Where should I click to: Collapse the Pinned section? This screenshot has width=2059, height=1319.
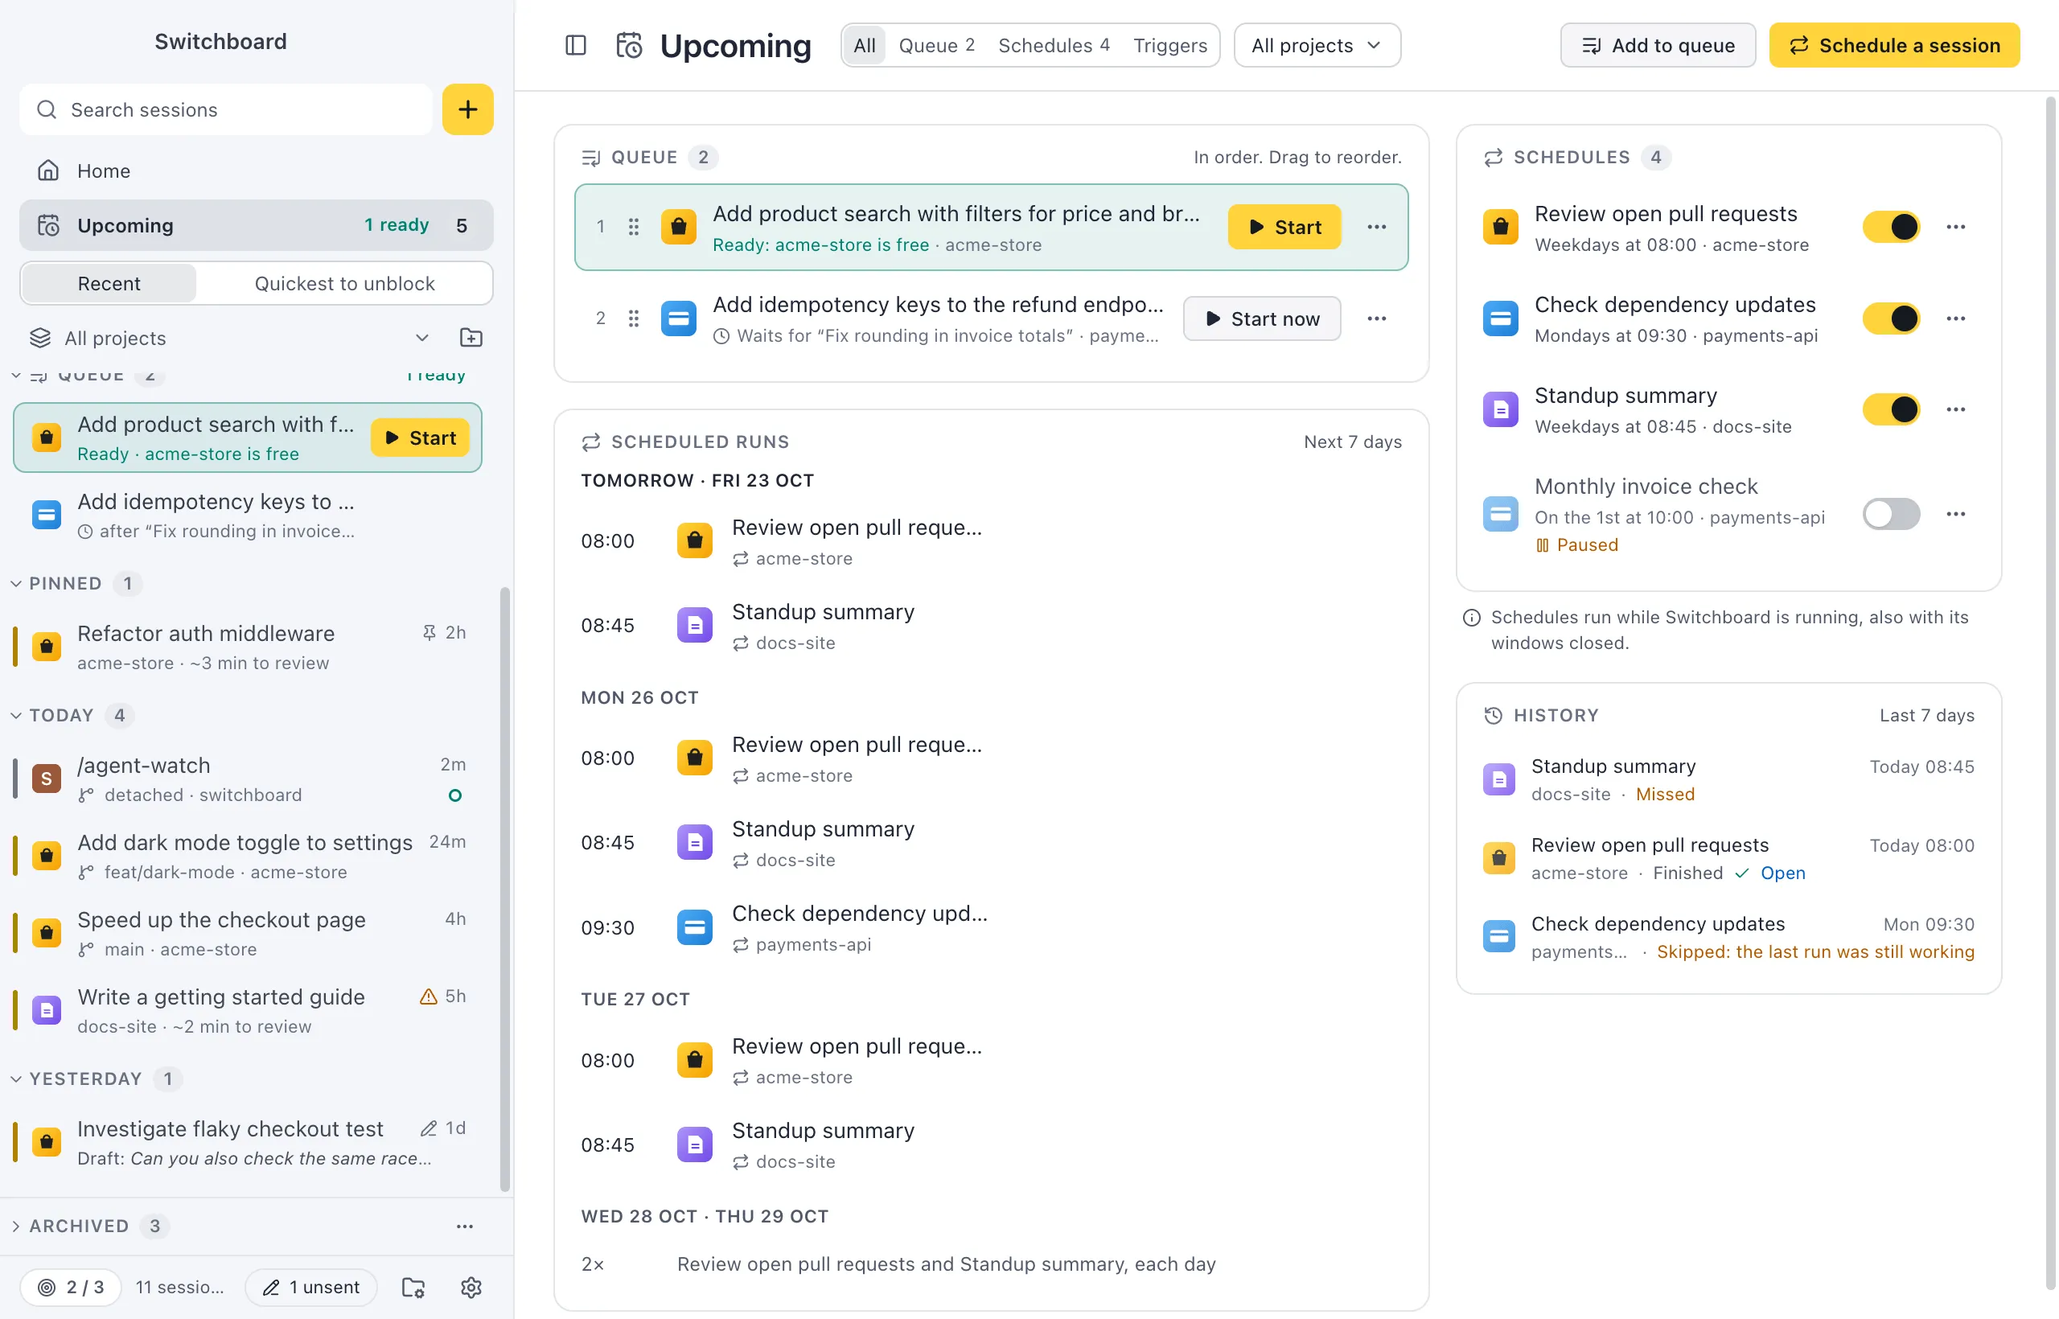coord(16,583)
